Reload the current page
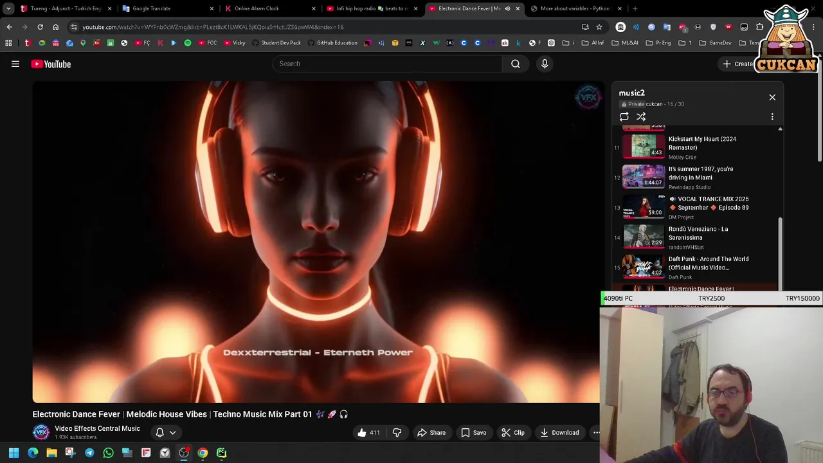This screenshot has width=823, height=463. point(40,27)
